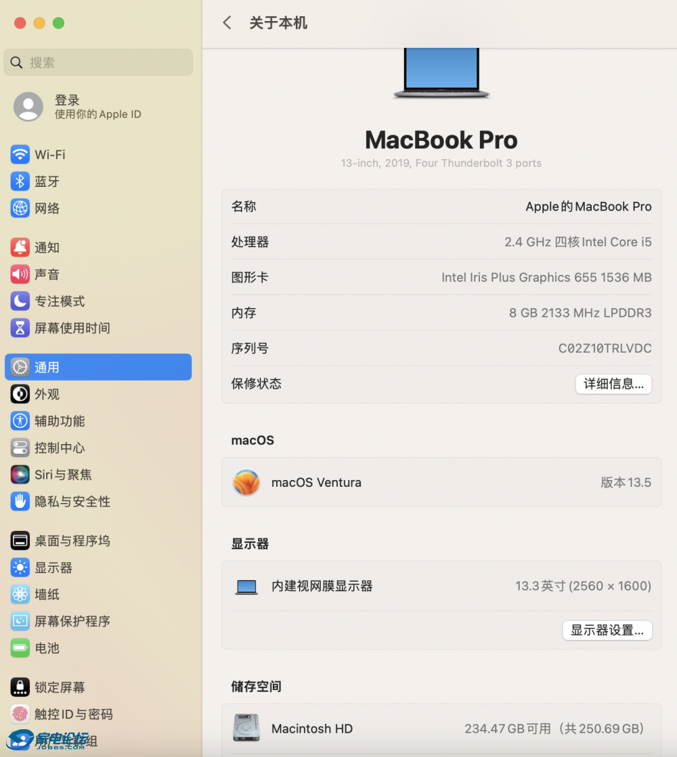
Task: Focus the search (搜索) field
Action: click(x=98, y=62)
